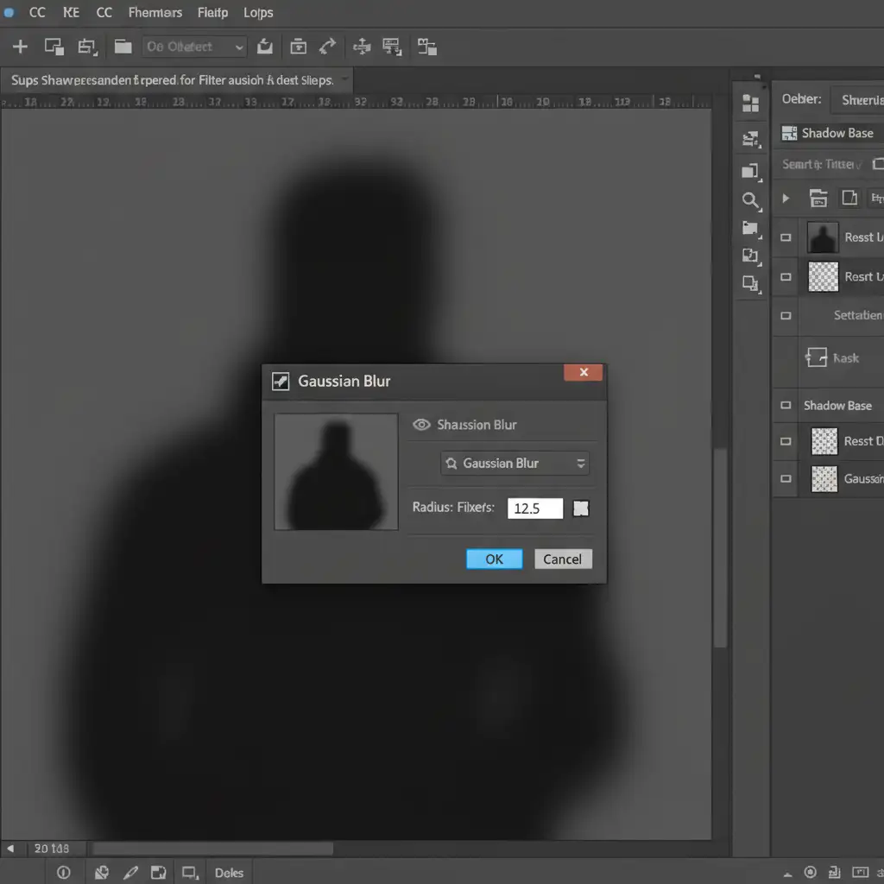Click the info circle icon in bottom bar
Image resolution: width=884 pixels, height=884 pixels.
(x=63, y=872)
